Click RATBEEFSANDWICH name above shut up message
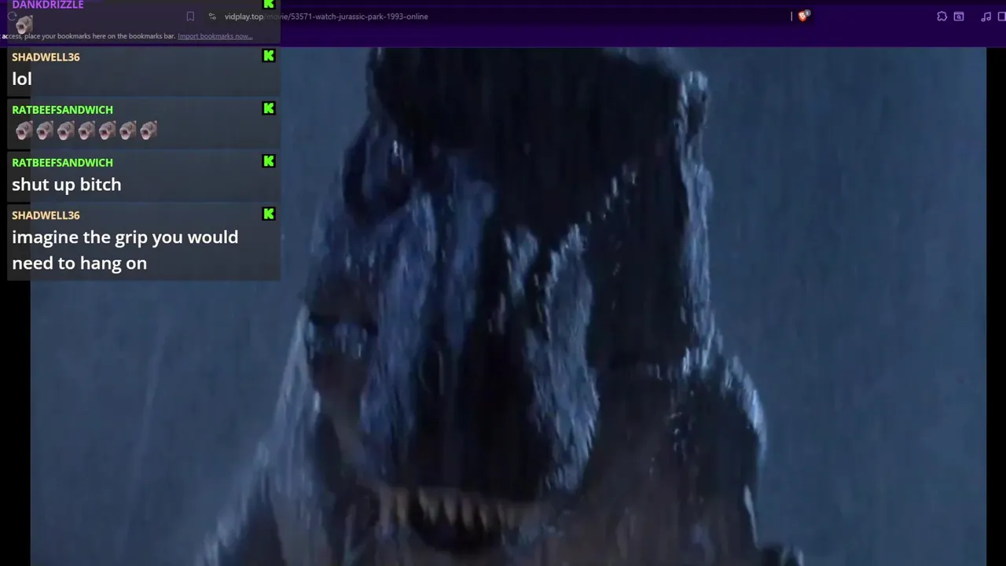The width and height of the screenshot is (1006, 566). click(62, 163)
